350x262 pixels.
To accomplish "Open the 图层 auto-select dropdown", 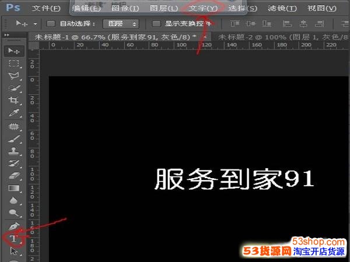I will 121,24.
